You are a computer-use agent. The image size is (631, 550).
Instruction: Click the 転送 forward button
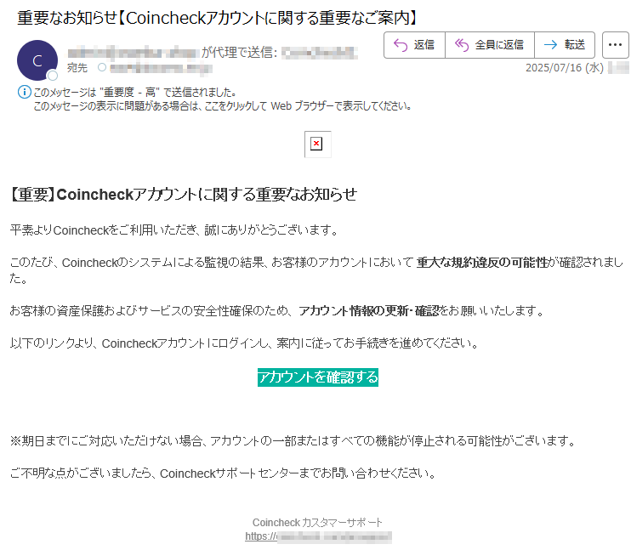point(565,45)
